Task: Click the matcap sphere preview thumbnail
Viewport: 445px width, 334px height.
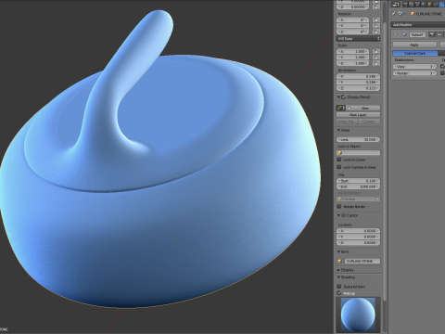Action: click(358, 315)
